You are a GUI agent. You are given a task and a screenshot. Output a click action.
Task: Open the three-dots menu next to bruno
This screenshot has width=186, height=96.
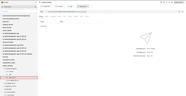[x=36, y=2]
